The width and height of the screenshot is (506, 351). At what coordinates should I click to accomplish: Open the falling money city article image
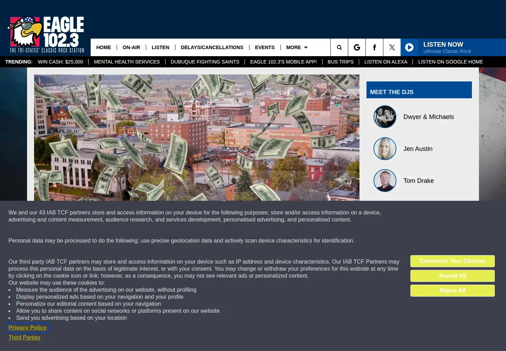coord(197,138)
